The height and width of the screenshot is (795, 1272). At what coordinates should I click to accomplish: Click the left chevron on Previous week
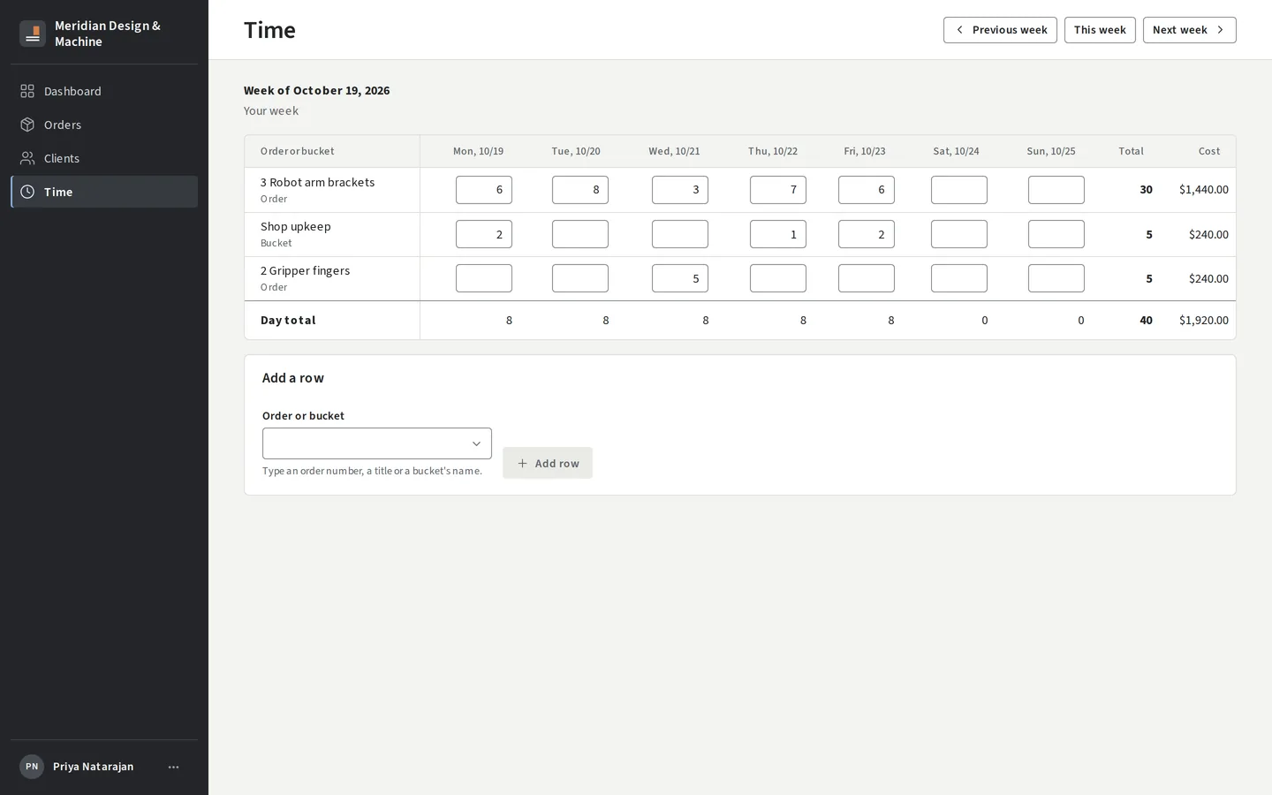[959, 30]
